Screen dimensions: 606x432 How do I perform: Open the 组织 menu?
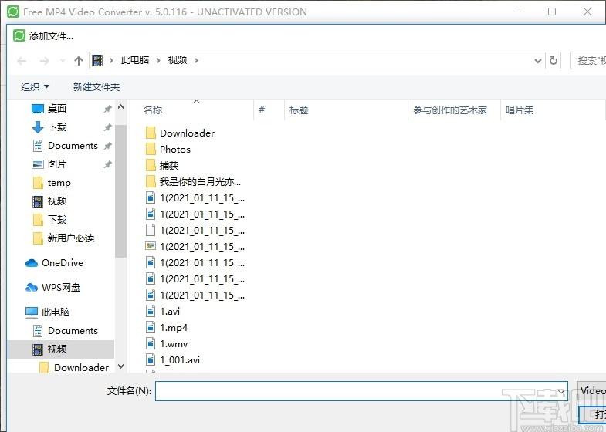click(35, 86)
